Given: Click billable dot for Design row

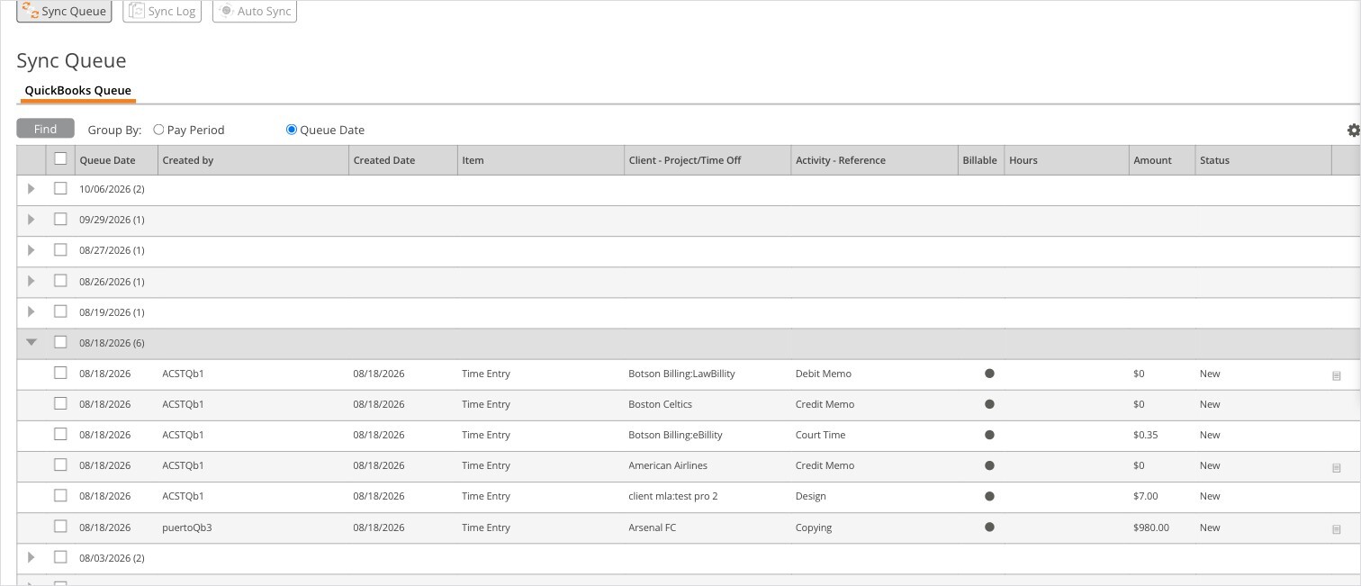Looking at the screenshot, I should 989,496.
